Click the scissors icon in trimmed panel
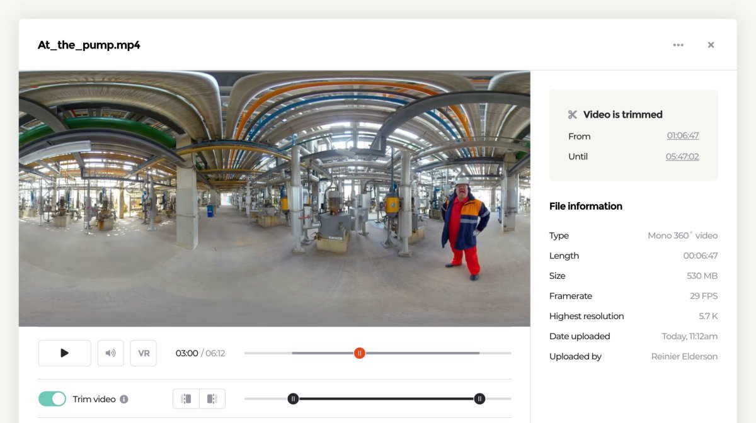 [x=572, y=115]
